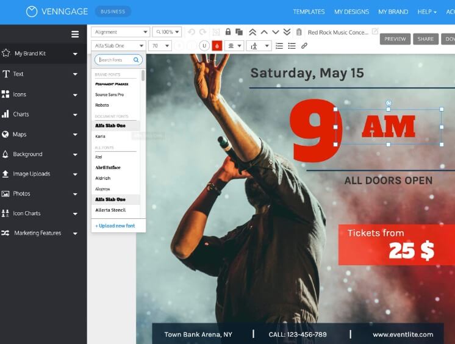Click the SHARE button
The image size is (455, 344).
click(425, 39)
